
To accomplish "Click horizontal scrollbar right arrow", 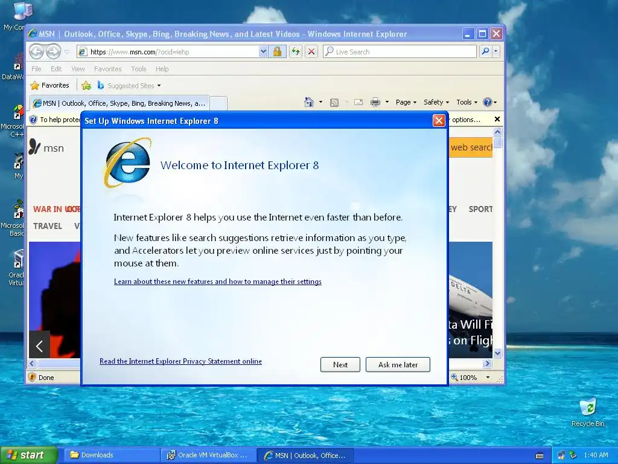I will click(488, 363).
